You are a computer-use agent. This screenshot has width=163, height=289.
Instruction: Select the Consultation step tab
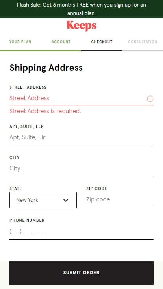pos(143,42)
